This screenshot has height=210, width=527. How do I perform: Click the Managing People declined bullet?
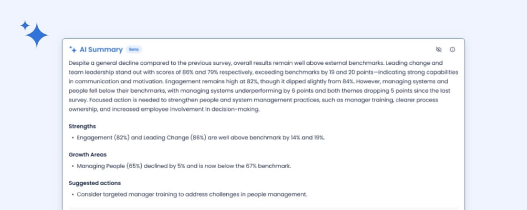[184, 166]
